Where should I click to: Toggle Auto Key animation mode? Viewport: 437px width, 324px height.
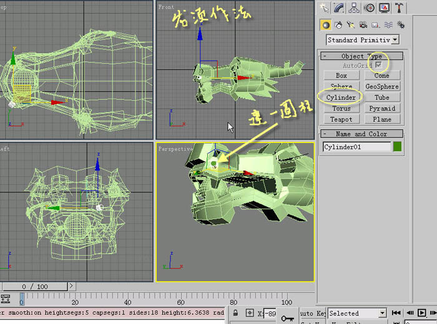click(x=312, y=313)
